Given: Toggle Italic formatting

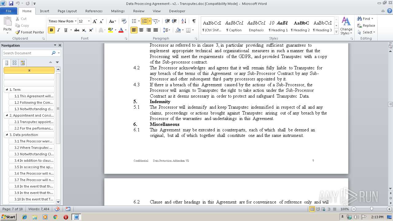Looking at the screenshot, I should click(x=58, y=30).
